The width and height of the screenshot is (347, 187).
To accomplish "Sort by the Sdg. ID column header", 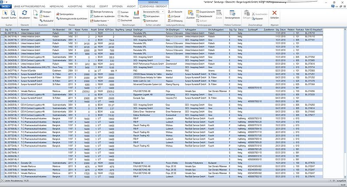I will click(x=12, y=29).
